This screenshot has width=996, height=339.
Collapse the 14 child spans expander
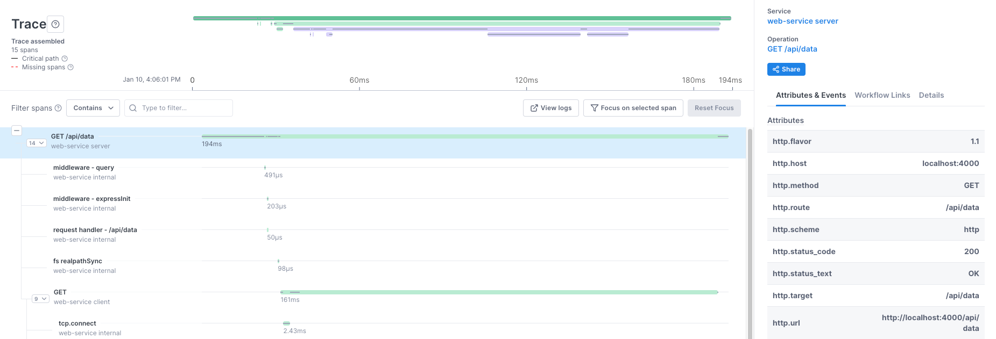(36, 143)
